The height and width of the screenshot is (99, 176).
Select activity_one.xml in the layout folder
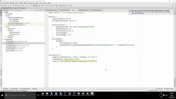pyautogui.click(x=15, y=34)
